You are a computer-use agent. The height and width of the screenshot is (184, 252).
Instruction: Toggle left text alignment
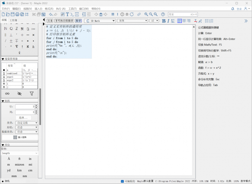point(179,21)
